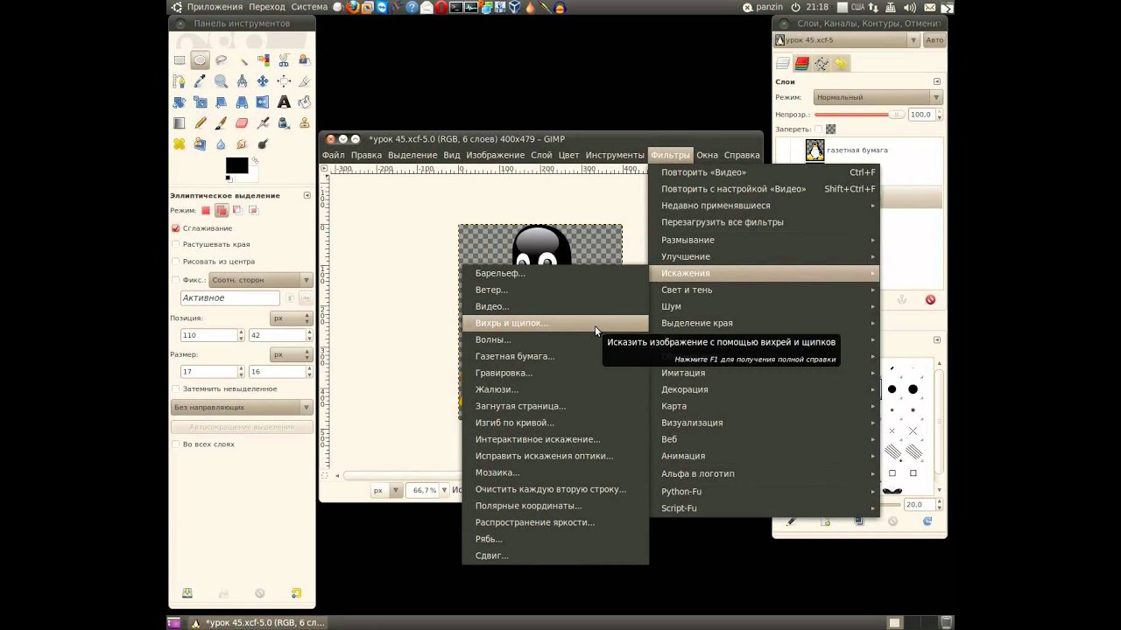1121x630 pixels.
Task: Choose the replace selection mode icon
Action: pyautogui.click(x=206, y=210)
